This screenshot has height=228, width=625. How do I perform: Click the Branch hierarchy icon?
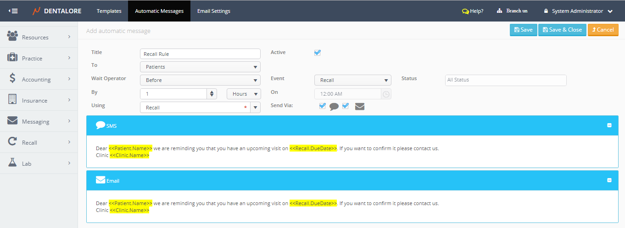[499, 11]
